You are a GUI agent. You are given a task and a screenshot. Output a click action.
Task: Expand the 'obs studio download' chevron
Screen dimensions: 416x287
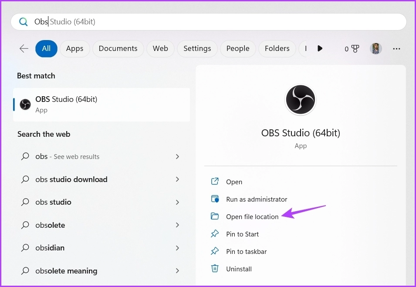coord(177,179)
